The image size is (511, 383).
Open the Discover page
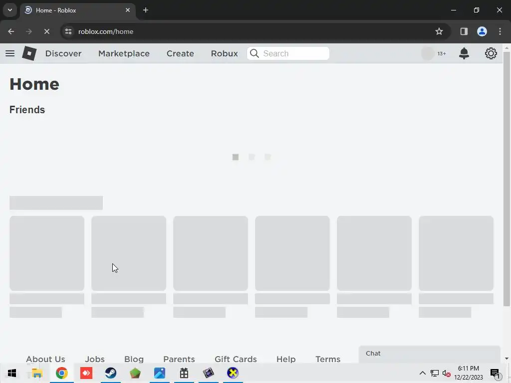[63, 53]
